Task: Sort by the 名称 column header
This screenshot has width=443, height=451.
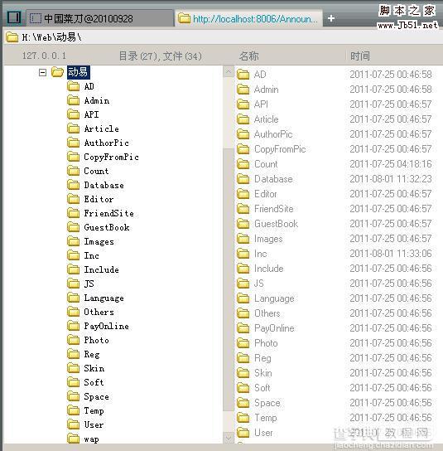Action: [248, 56]
